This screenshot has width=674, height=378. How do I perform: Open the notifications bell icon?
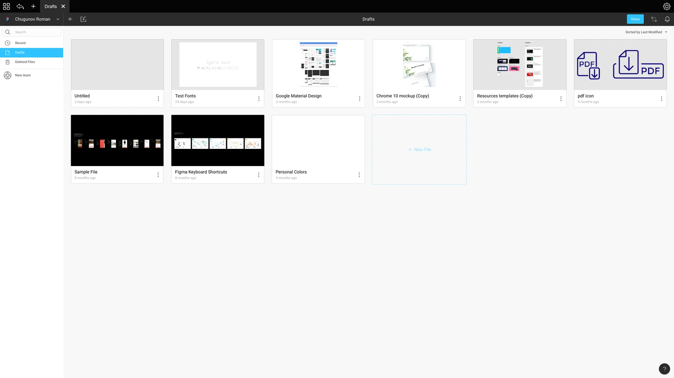(667, 19)
